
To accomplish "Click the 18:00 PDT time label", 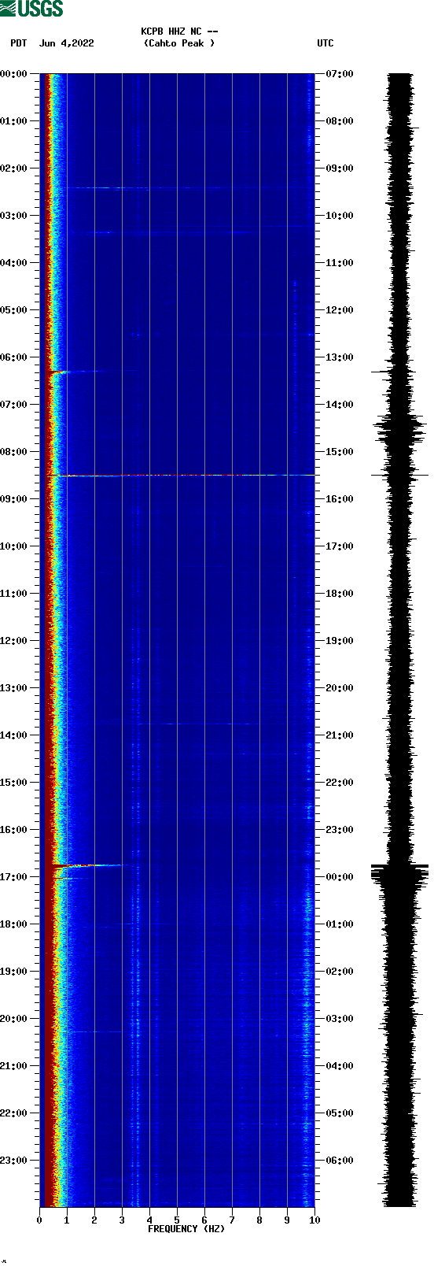I will coord(14,924).
